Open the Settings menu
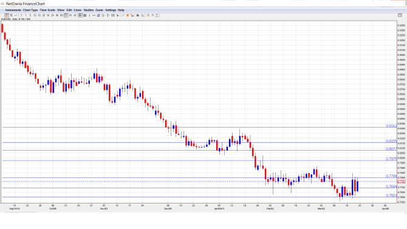Image resolution: width=407 pixels, height=229 pixels. (x=111, y=10)
